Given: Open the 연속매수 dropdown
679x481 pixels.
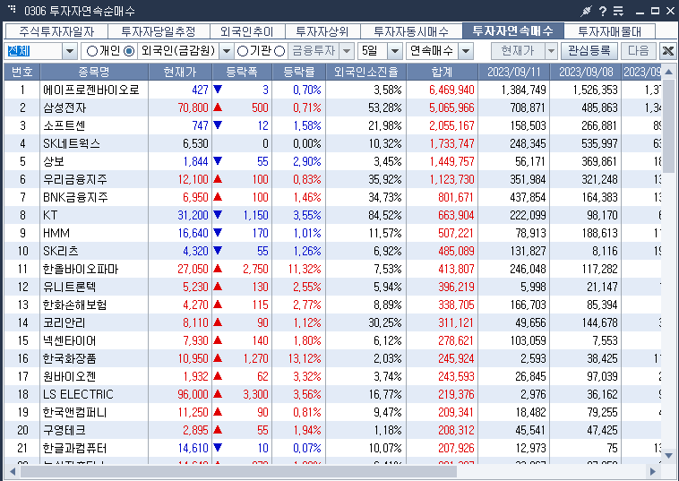Looking at the screenshot, I should [466, 51].
